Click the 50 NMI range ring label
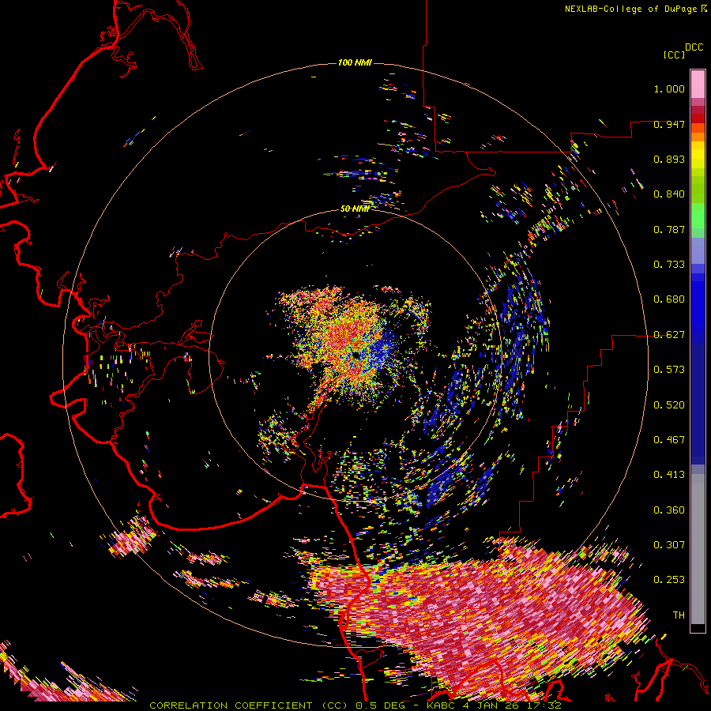The height and width of the screenshot is (711, 711). click(355, 209)
